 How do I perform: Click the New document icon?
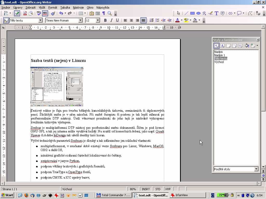coord(6,13)
